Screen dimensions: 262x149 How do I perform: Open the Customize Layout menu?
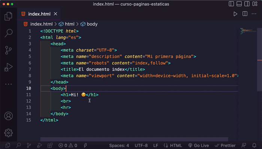click(255, 4)
